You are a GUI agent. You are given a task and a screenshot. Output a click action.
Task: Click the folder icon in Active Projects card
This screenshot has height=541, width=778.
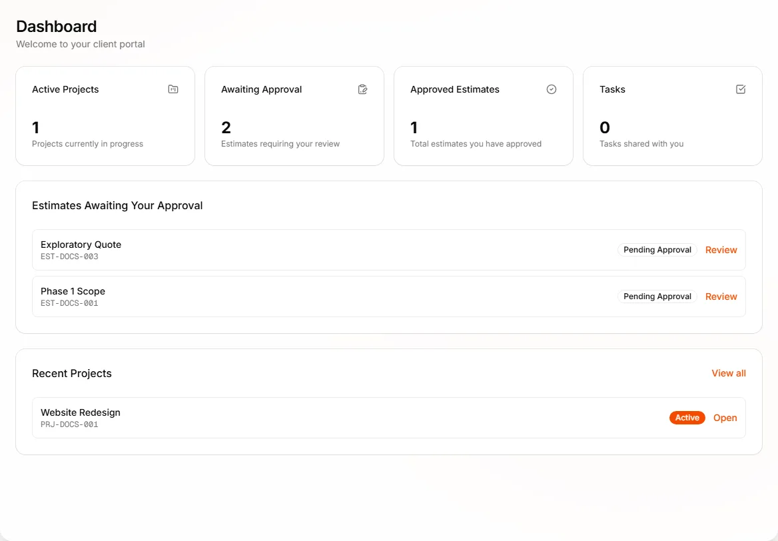(x=173, y=89)
